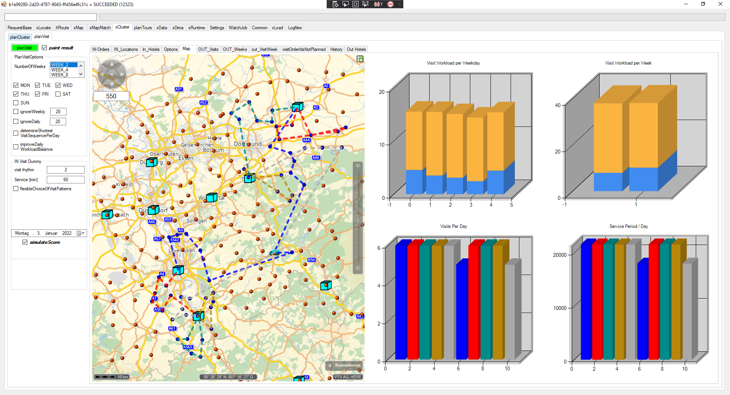Open the date picker dropdown arrow

[83, 233]
